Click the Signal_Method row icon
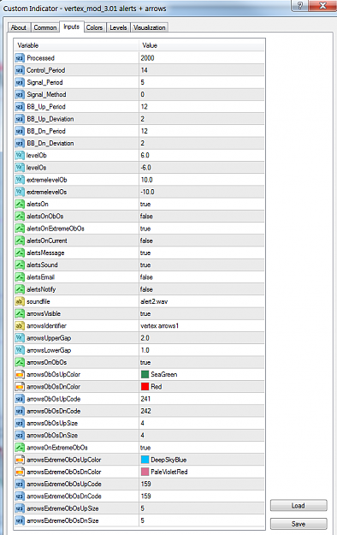This screenshot has width=337, height=535. pos(20,94)
